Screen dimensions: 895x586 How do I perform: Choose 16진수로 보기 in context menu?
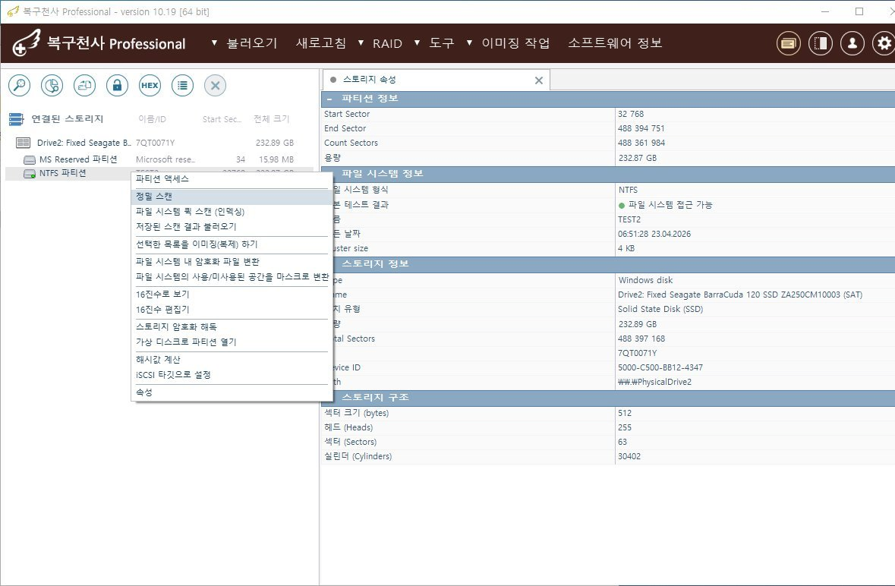pyautogui.click(x=232, y=295)
